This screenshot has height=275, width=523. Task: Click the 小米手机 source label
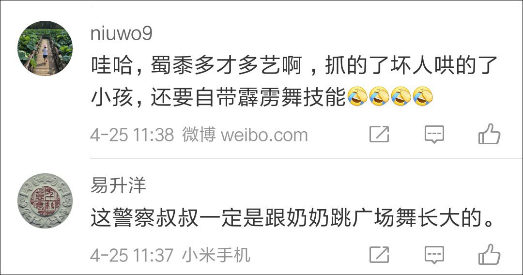(216, 255)
